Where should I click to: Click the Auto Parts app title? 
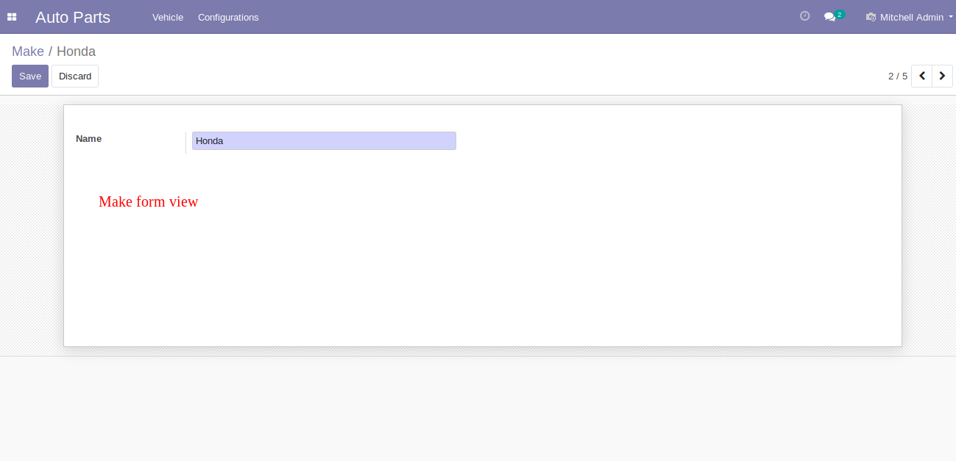73,17
